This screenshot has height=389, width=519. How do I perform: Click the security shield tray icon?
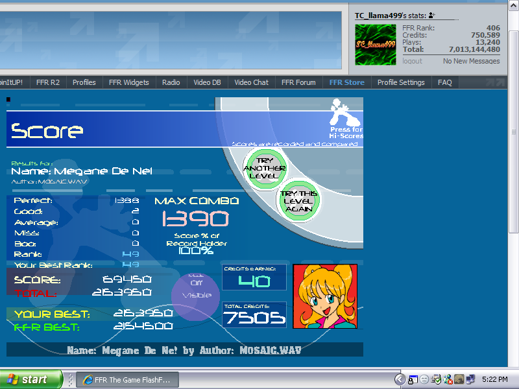point(437,379)
